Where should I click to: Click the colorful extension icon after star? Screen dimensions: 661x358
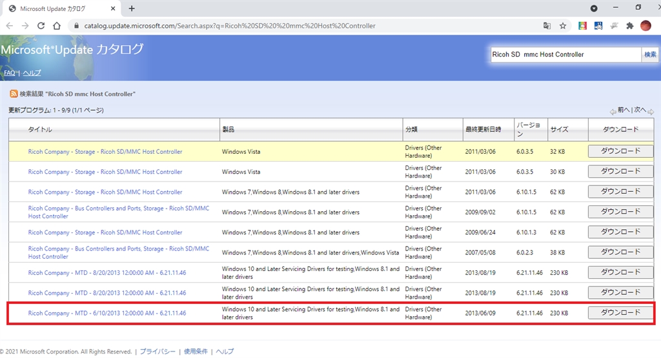(582, 26)
